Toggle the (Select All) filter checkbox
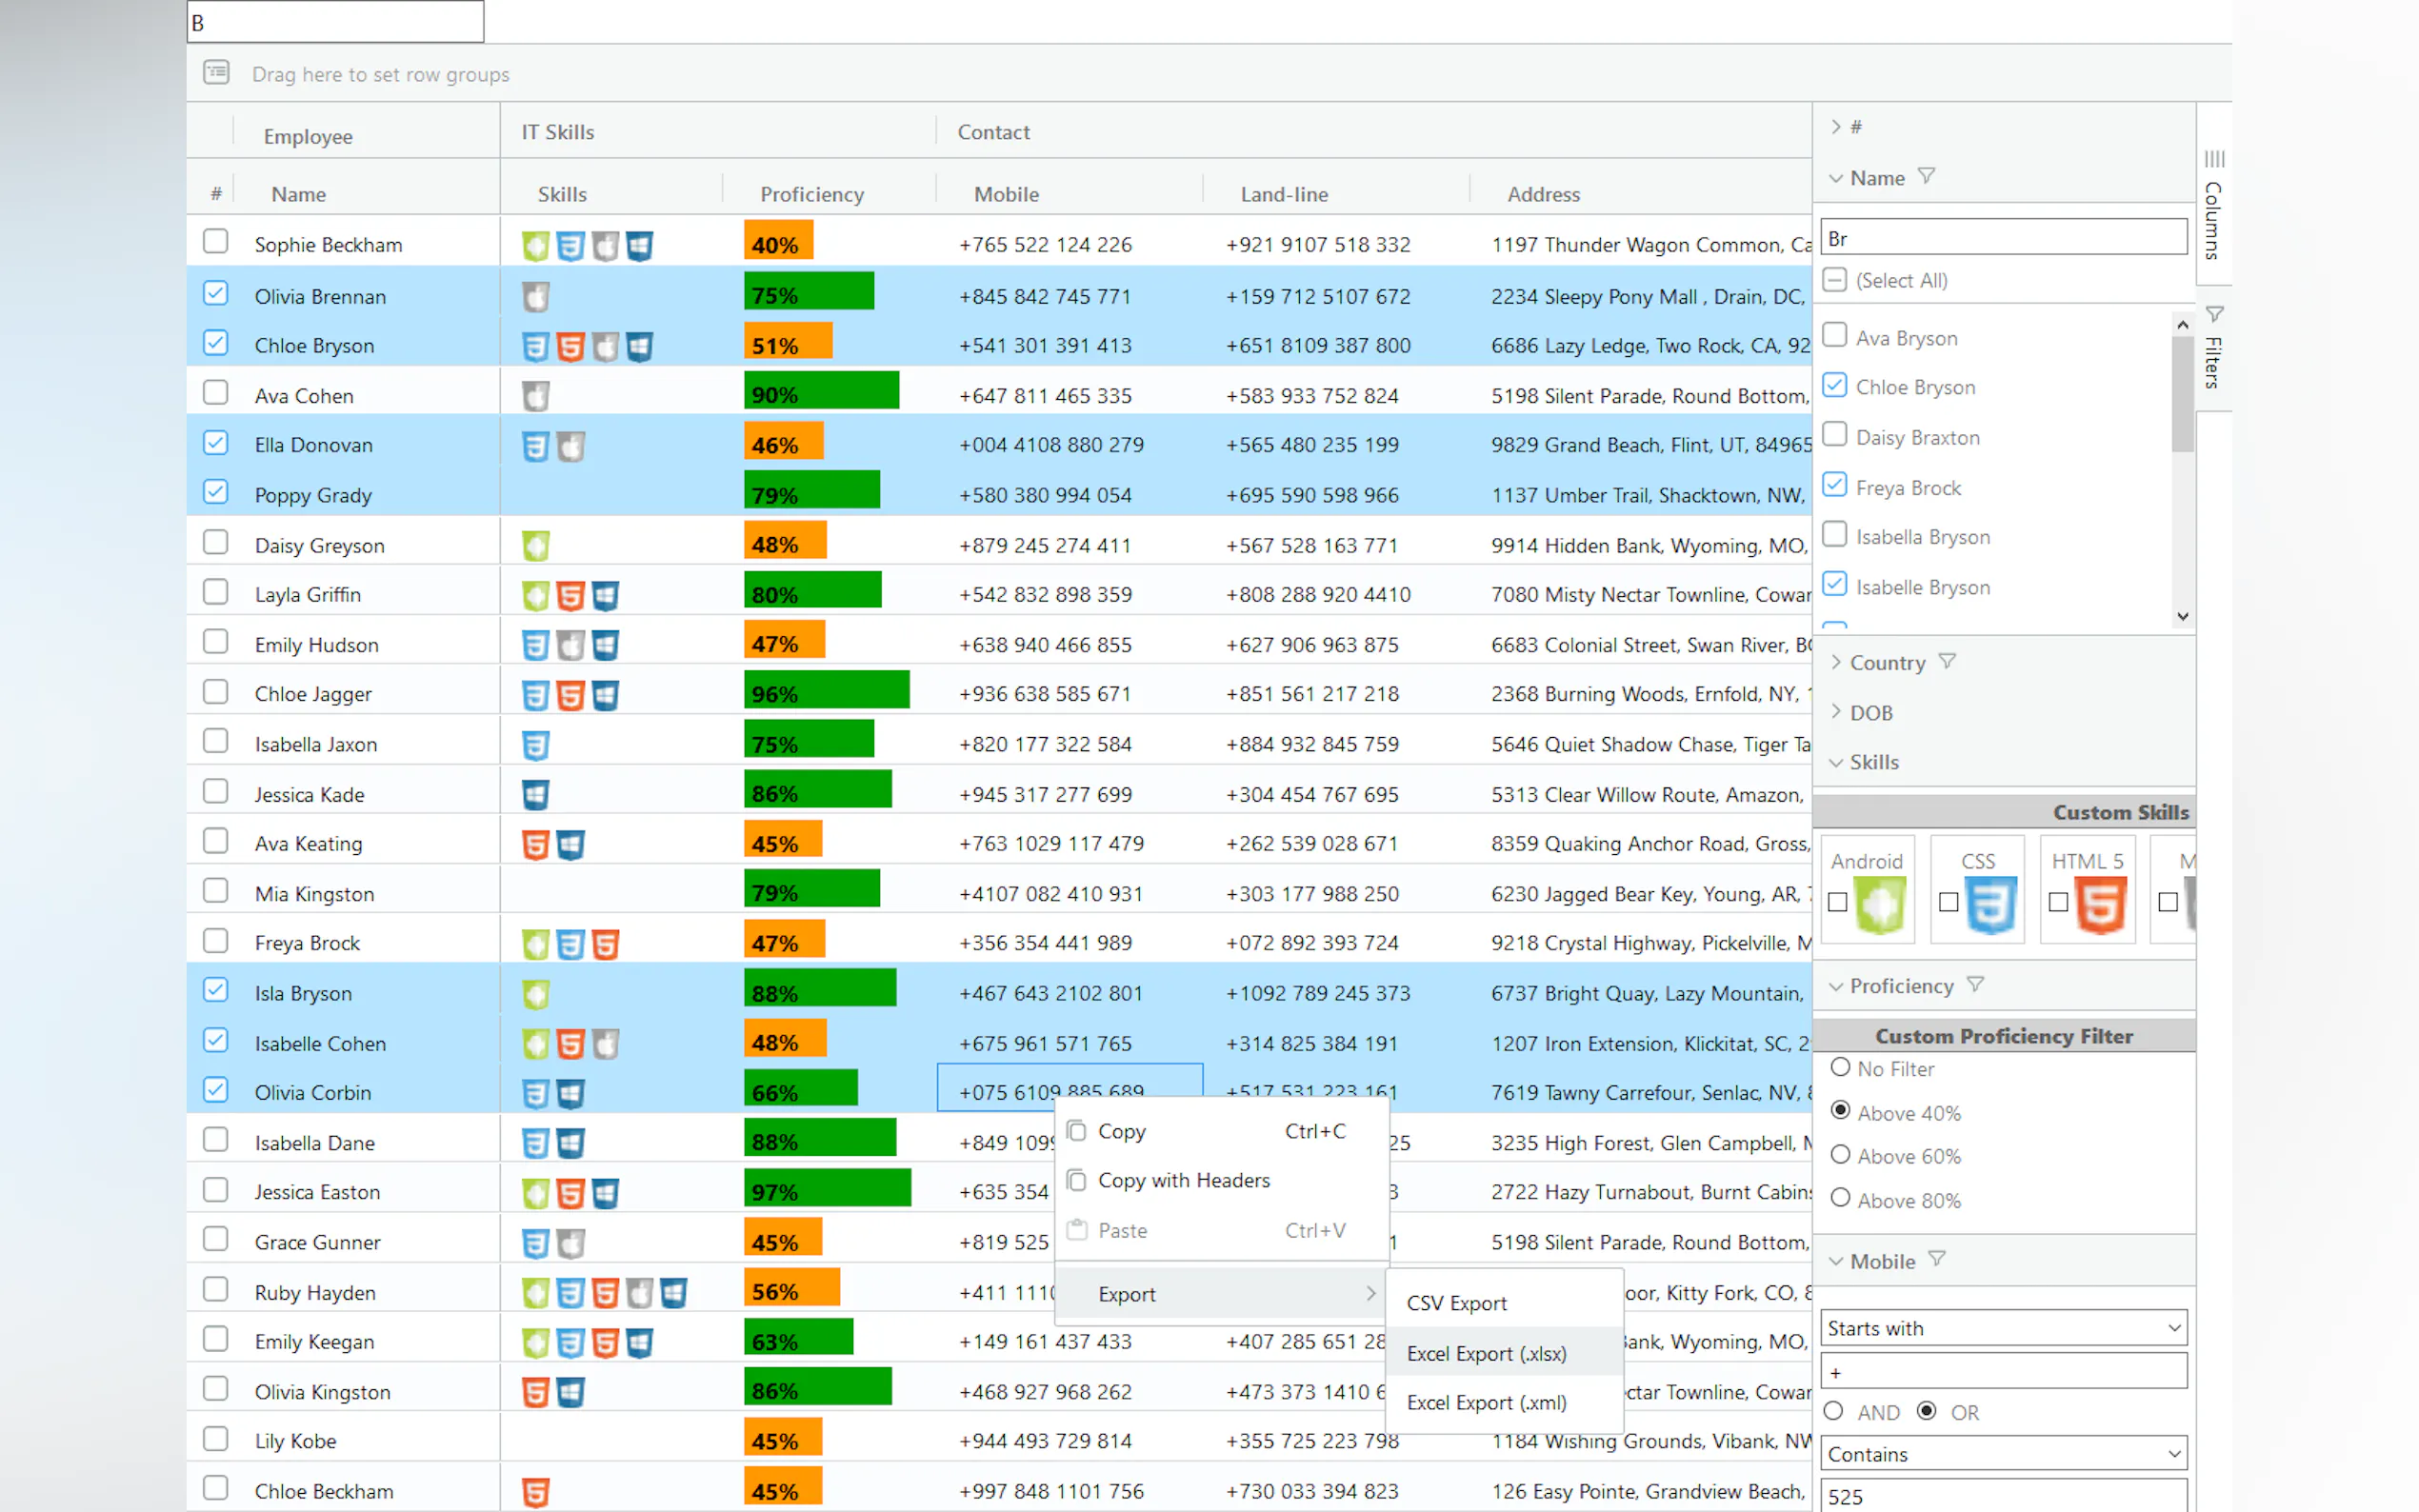The width and height of the screenshot is (2419, 1512). coord(1834,279)
